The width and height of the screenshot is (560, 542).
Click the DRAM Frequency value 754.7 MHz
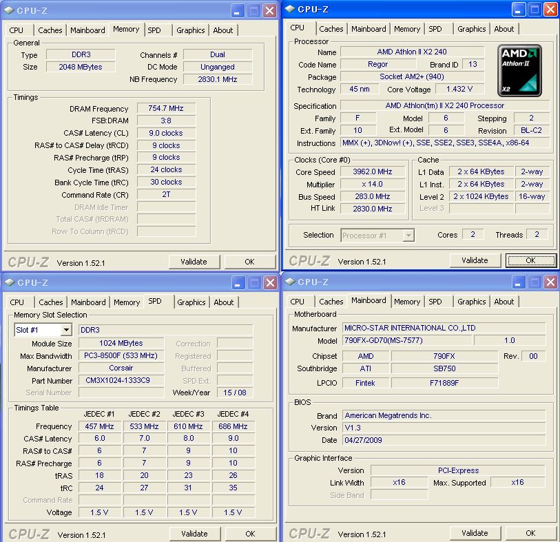(166, 109)
